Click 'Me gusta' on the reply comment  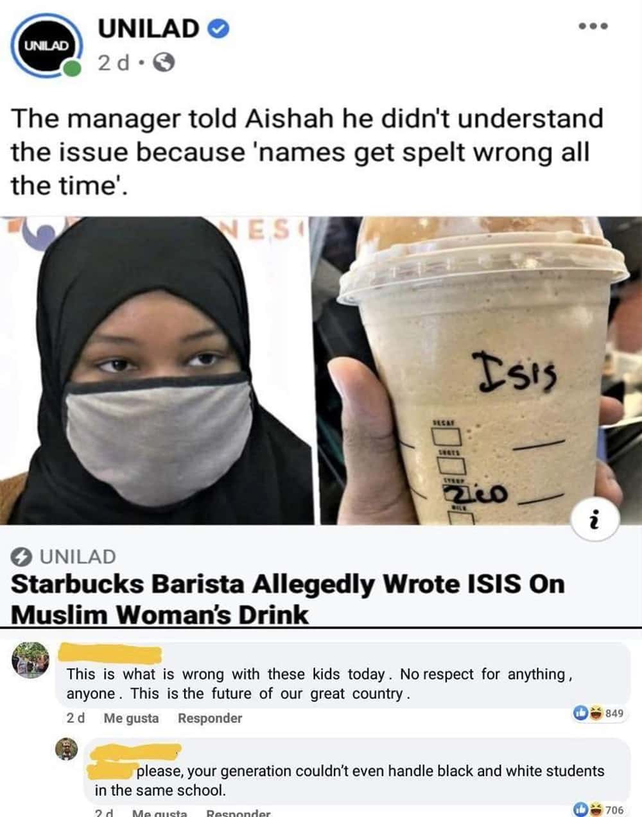click(160, 813)
